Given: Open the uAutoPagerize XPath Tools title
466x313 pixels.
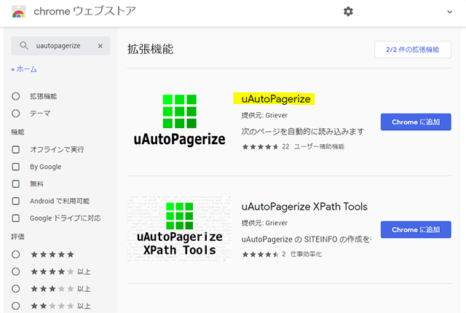Looking at the screenshot, I should tap(304, 207).
